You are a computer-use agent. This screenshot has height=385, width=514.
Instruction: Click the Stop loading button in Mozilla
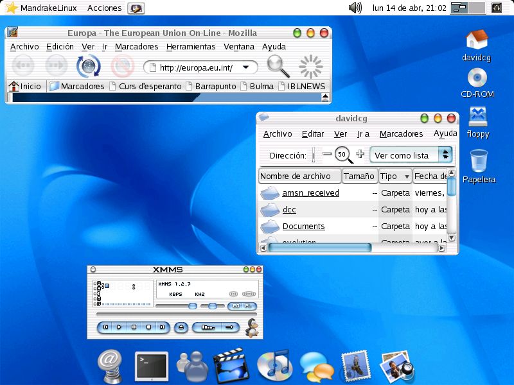123,66
